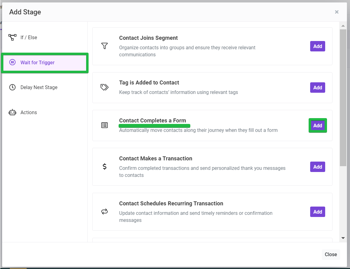The height and width of the screenshot is (269, 350).
Task: Click the tag icon for Tag is Added
Action: (x=105, y=87)
